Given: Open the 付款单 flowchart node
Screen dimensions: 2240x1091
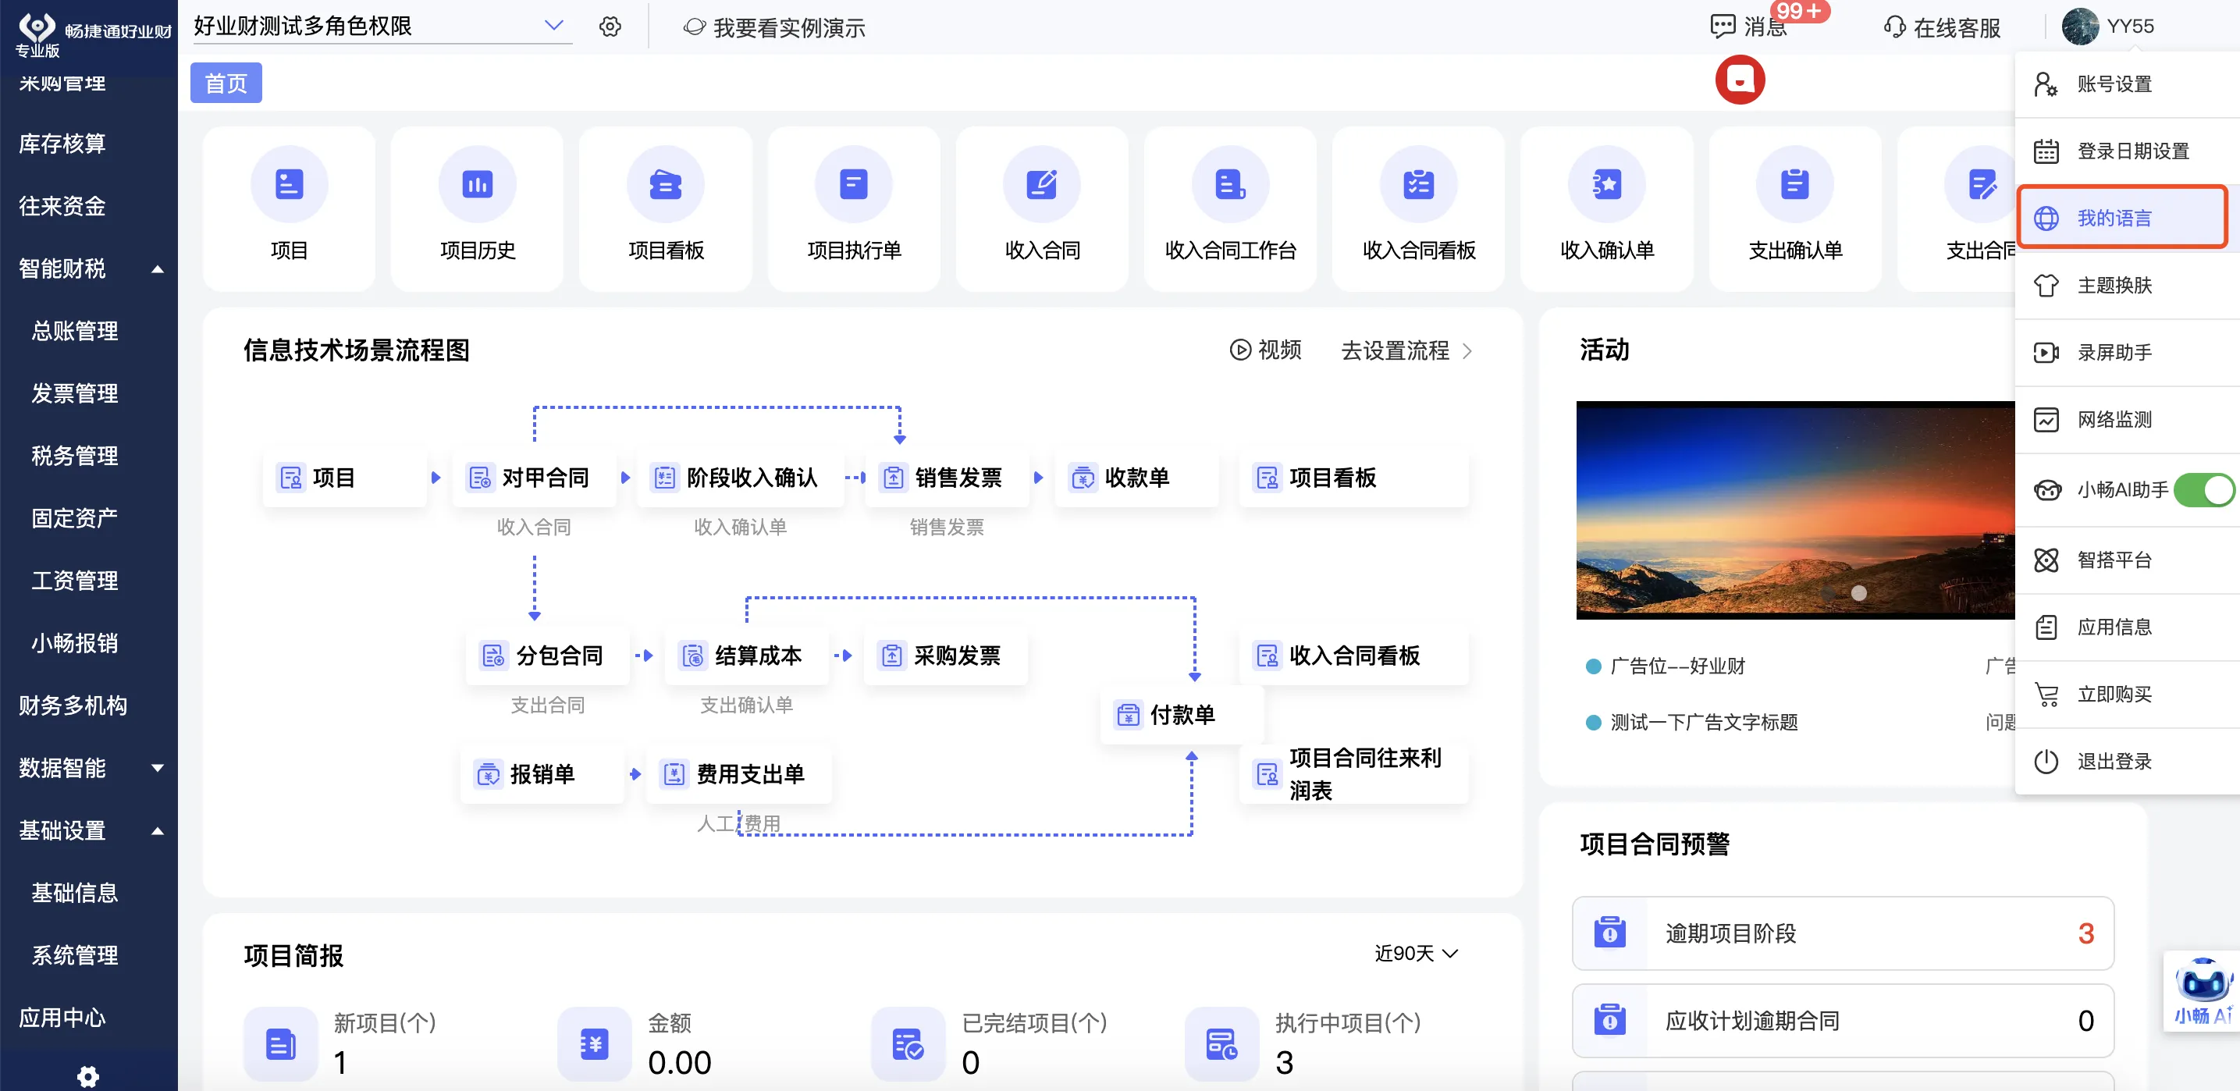Looking at the screenshot, I should click(x=1181, y=715).
